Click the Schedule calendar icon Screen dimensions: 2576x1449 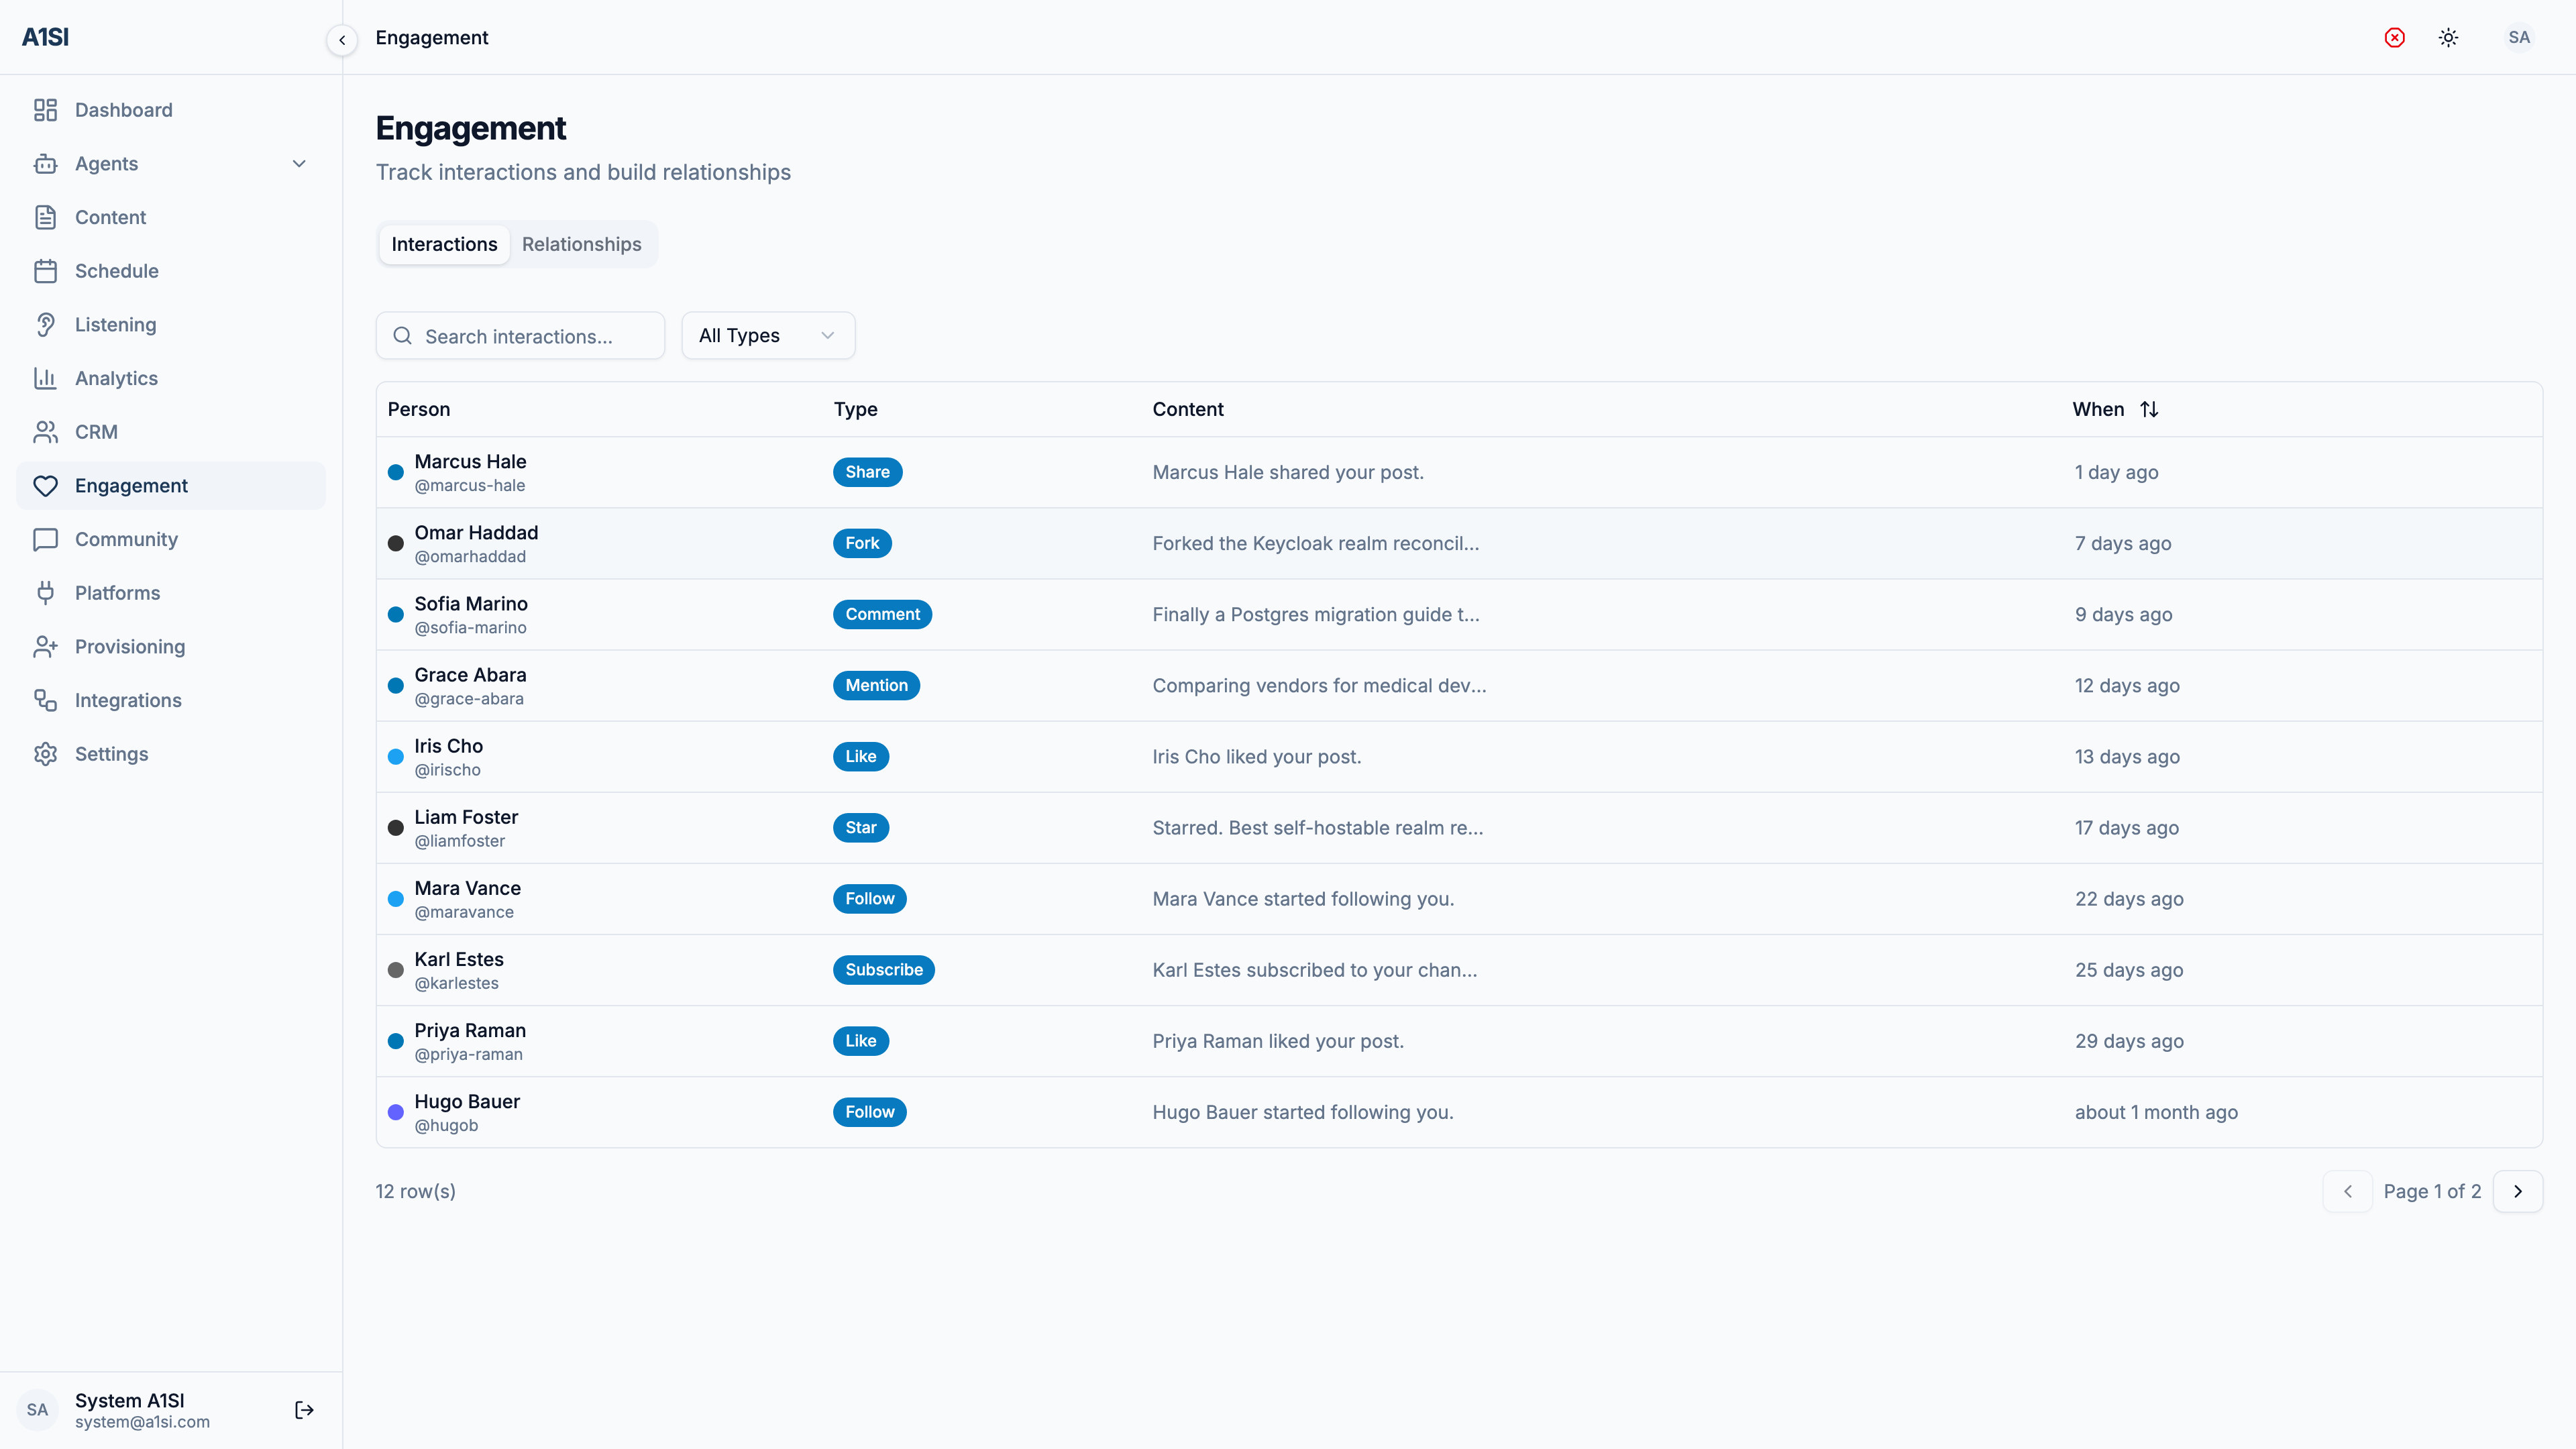[45, 271]
